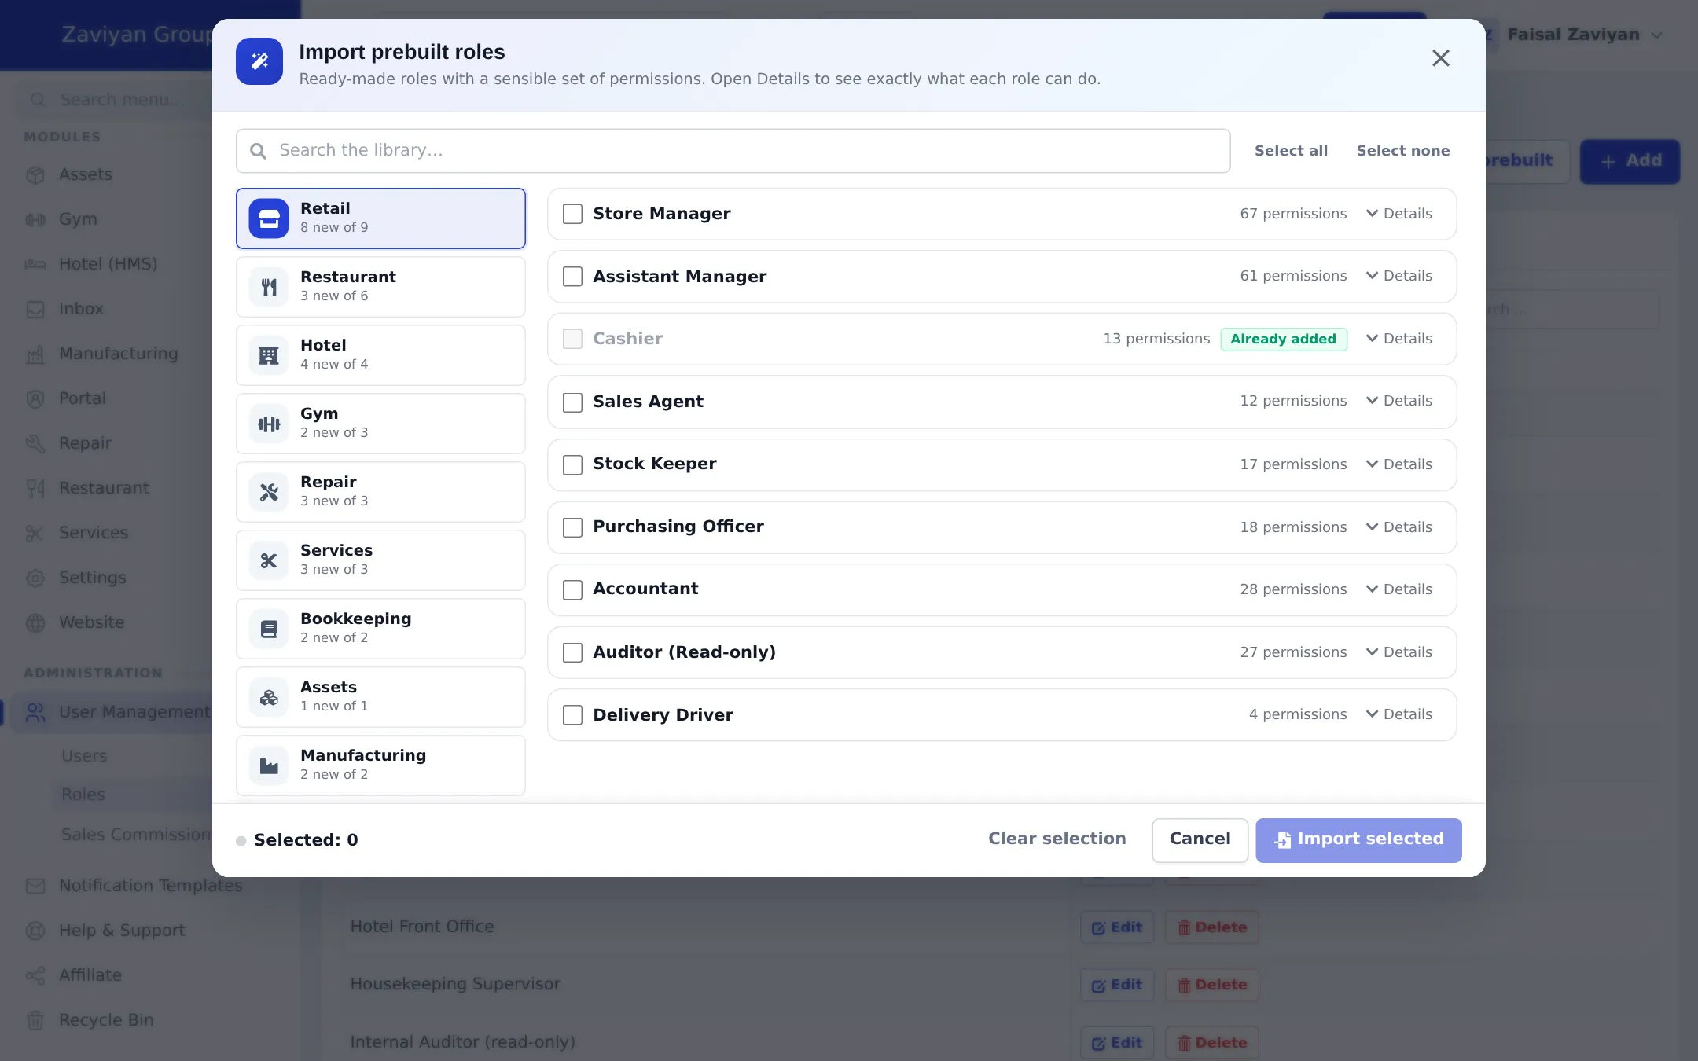1698x1061 pixels.
Task: Expand Details for Store Manager
Action: pyautogui.click(x=1399, y=214)
